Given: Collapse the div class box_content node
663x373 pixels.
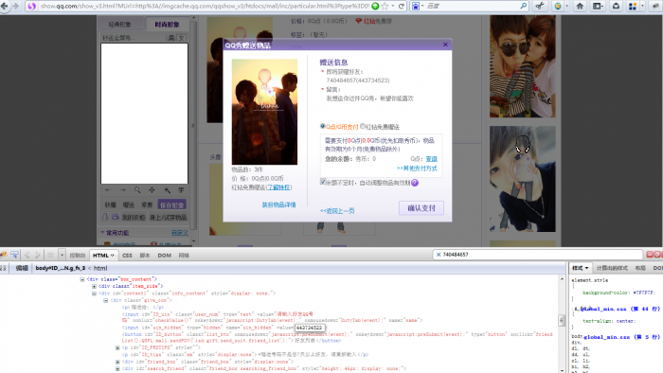Looking at the screenshot, I should point(82,279).
